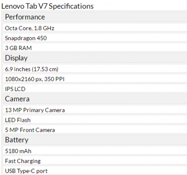The height and width of the screenshot is (175, 187).
Task: Click the word Specifications in the page title
Action: point(71,6)
